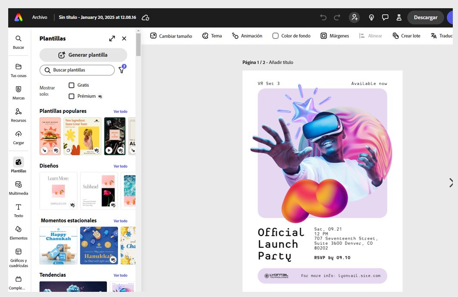Click inside the Buscar plantillas search field

pyautogui.click(x=77, y=70)
